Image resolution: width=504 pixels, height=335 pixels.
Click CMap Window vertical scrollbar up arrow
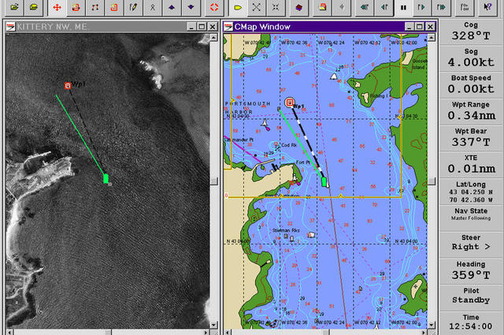(432, 38)
